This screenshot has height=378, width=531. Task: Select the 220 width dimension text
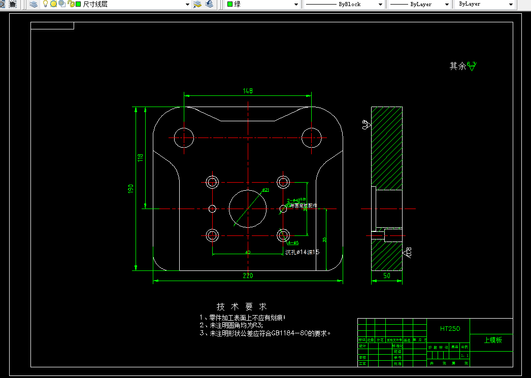tap(248, 276)
